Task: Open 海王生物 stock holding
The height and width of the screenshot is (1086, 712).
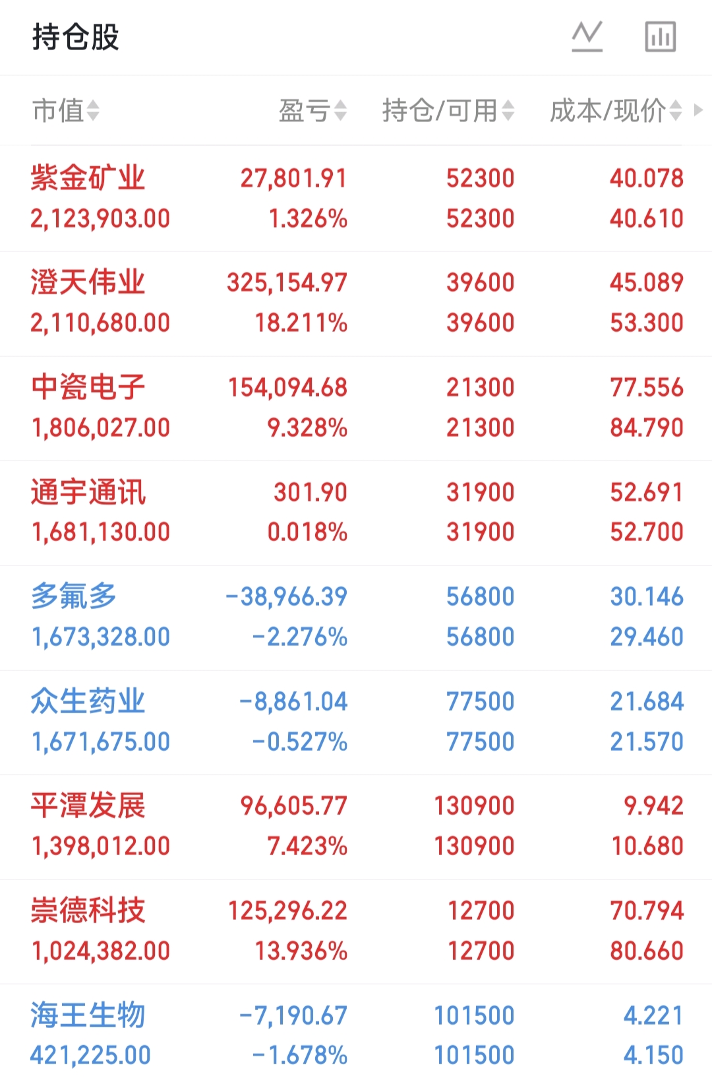Action: (x=88, y=1015)
